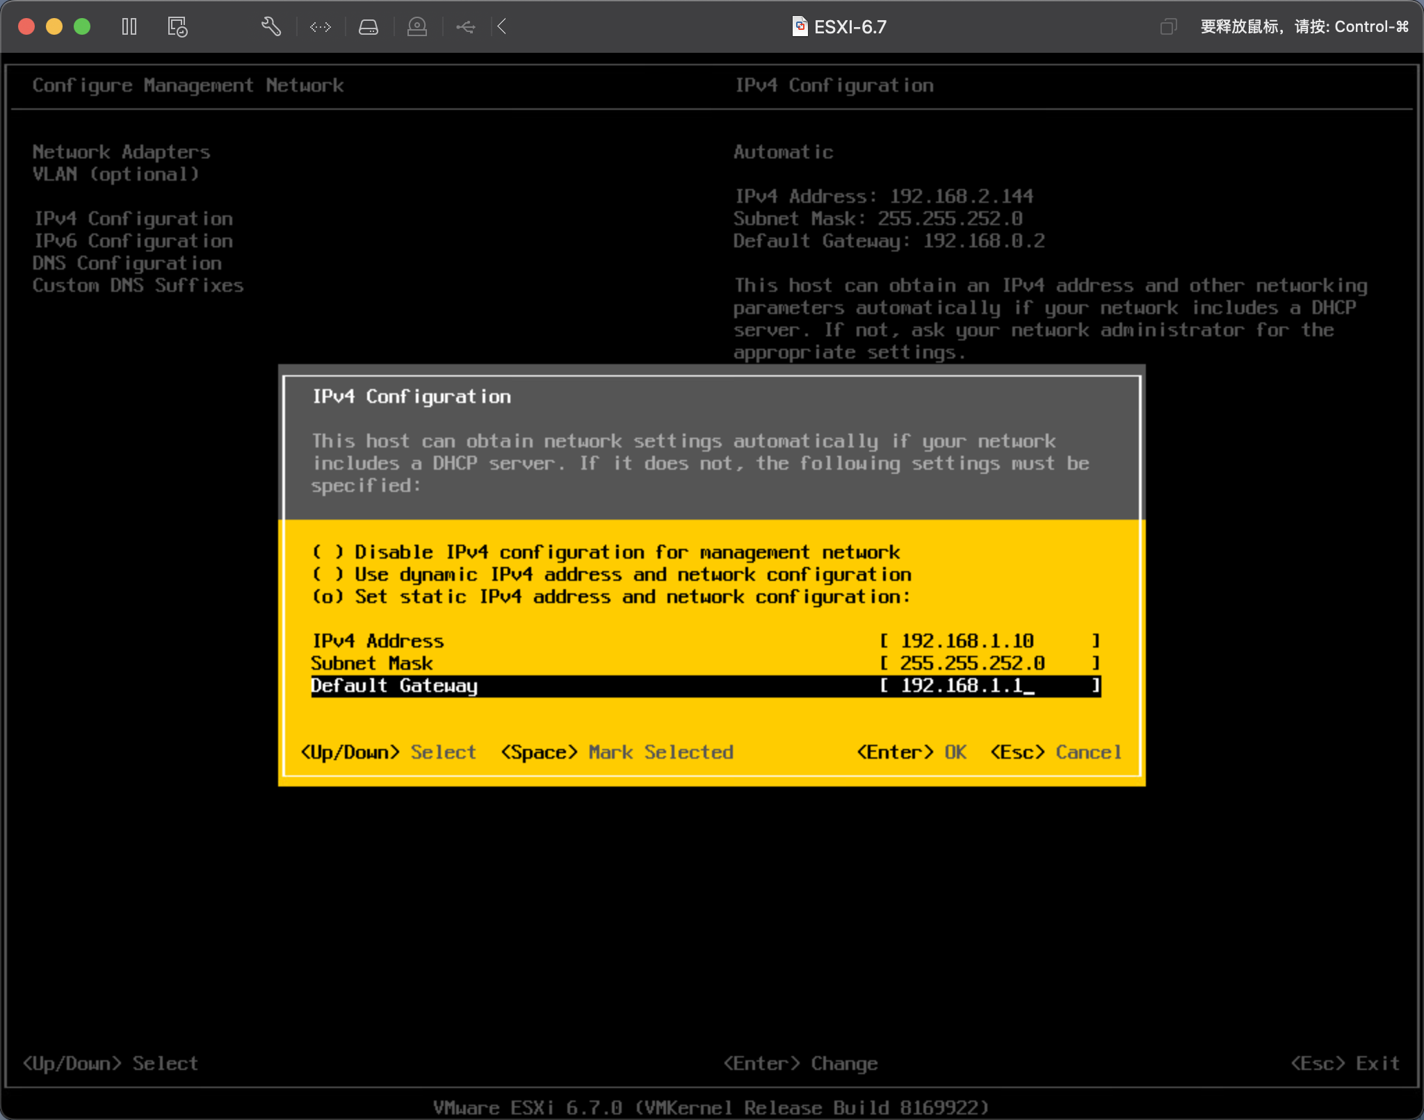Image resolution: width=1424 pixels, height=1120 pixels.
Task: Select Network Adapters menu entry
Action: 121,152
